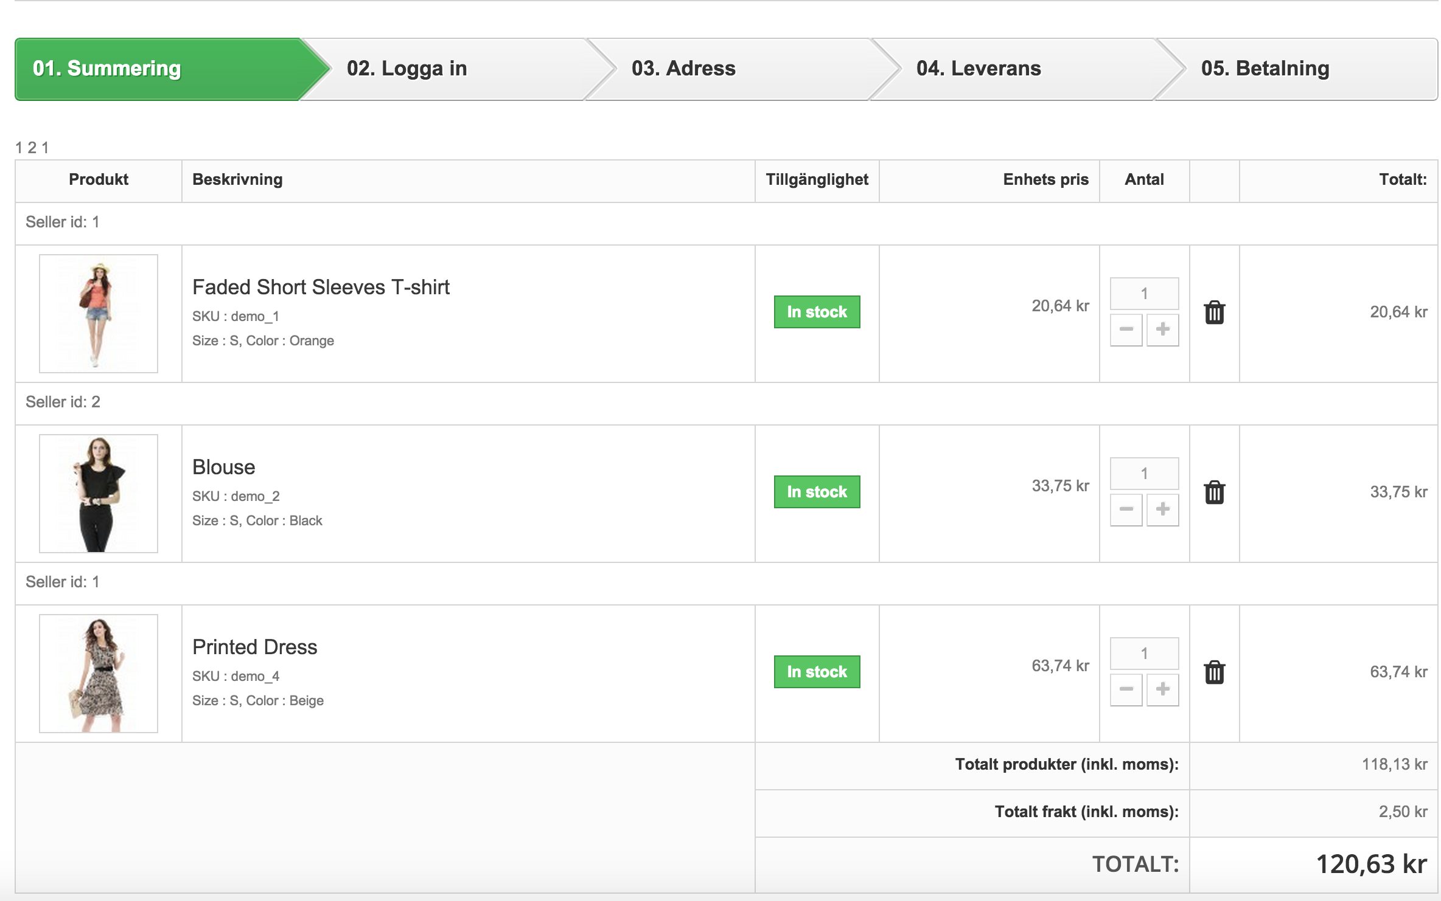Increase Faded Short Sleeves T-shirt quantity with plus
Image resolution: width=1441 pixels, height=901 pixels.
pyautogui.click(x=1162, y=330)
